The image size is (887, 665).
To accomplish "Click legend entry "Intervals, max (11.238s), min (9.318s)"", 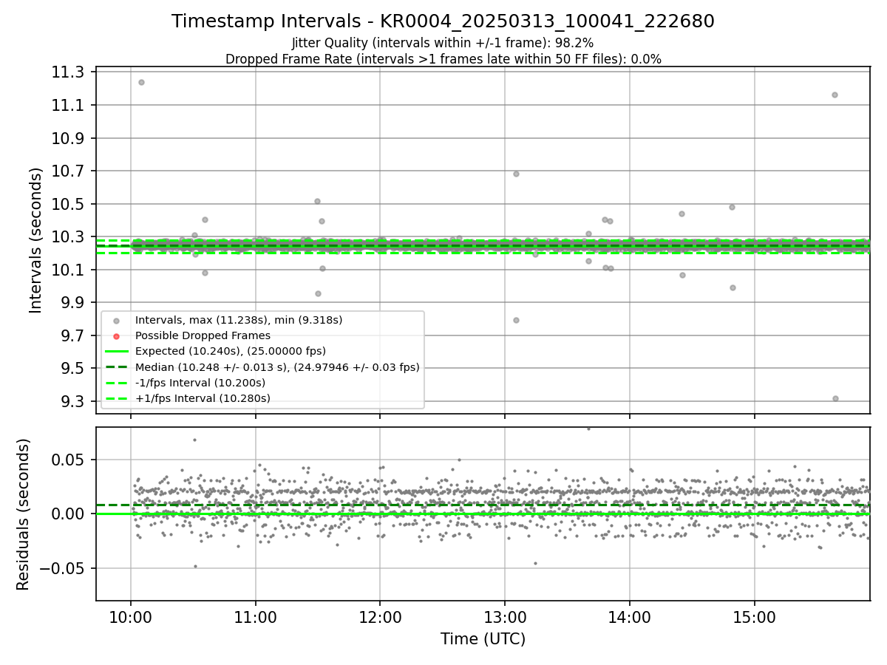I will click(239, 320).
